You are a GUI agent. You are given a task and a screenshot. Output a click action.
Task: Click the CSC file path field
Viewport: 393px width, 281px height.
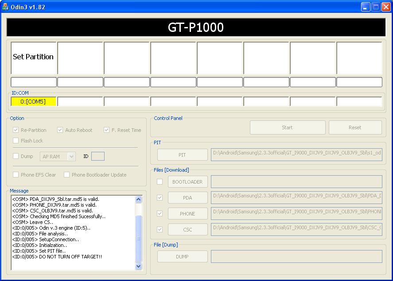tap(296, 230)
